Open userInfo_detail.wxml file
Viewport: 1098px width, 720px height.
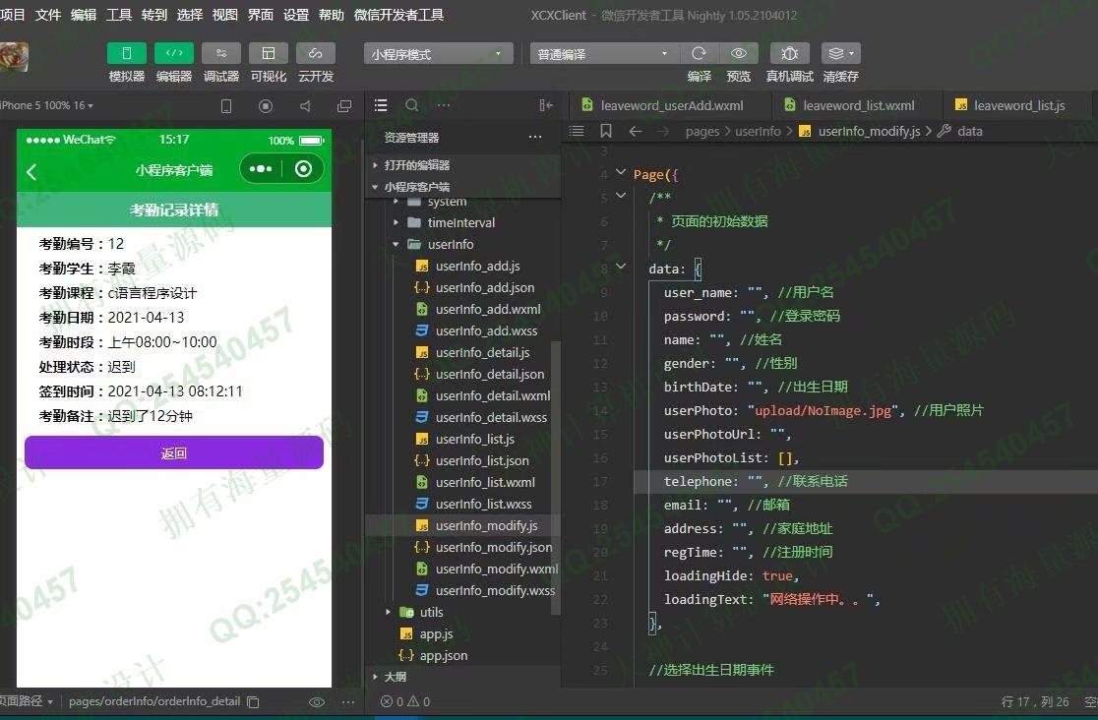coord(493,395)
